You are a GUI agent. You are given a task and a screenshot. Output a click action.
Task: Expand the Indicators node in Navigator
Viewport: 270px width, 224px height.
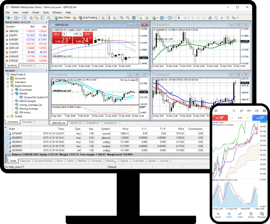tap(8, 82)
